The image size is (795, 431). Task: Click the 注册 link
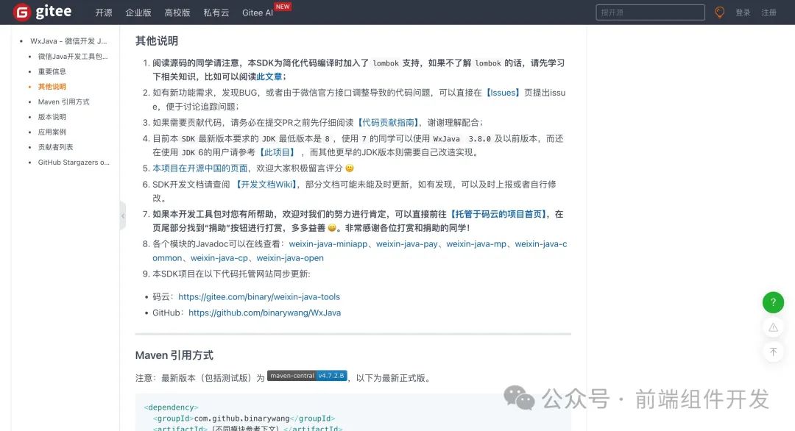point(770,13)
